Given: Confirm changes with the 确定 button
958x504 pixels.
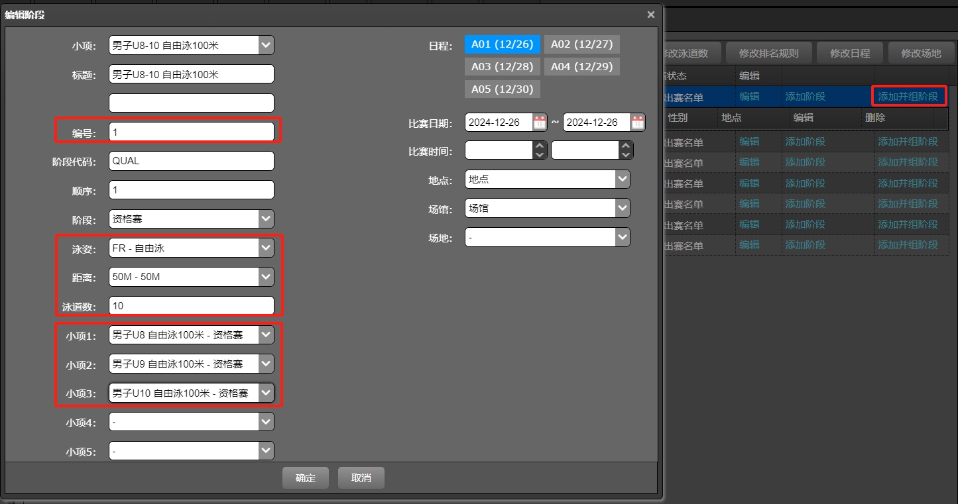Looking at the screenshot, I should pos(305,477).
